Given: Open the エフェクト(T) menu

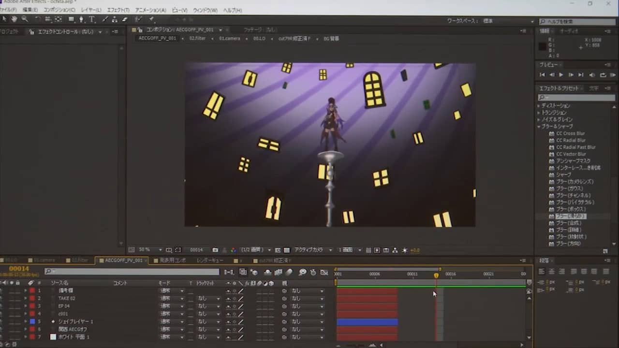Looking at the screenshot, I should 118,10.
